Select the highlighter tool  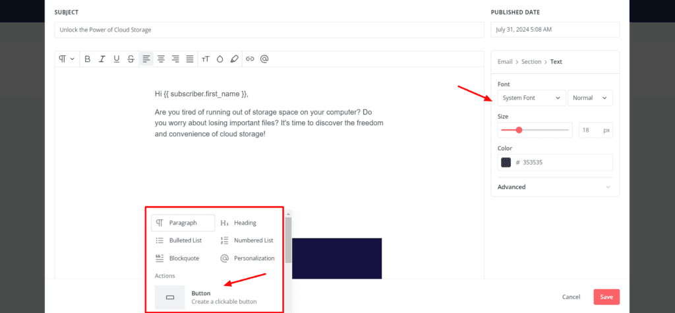coord(234,59)
